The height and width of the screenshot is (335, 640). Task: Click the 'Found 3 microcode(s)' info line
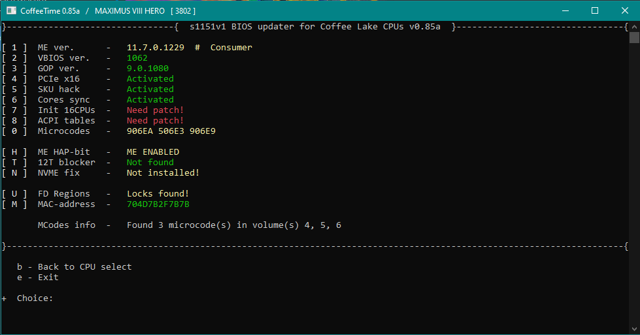tap(234, 225)
